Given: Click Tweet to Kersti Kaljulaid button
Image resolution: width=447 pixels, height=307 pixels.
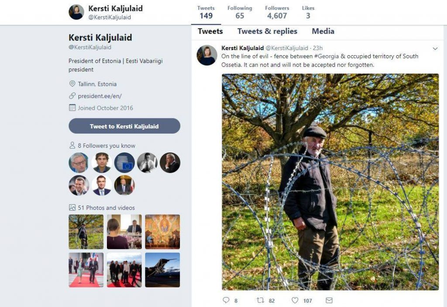Looking at the screenshot, I should (124, 126).
